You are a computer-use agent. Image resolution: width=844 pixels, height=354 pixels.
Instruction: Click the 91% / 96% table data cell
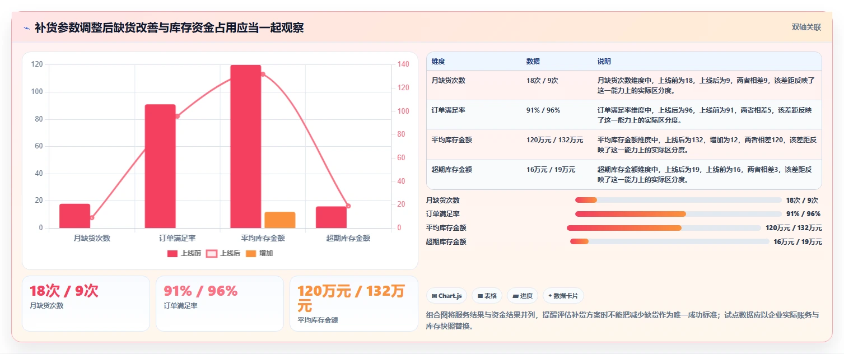point(557,115)
